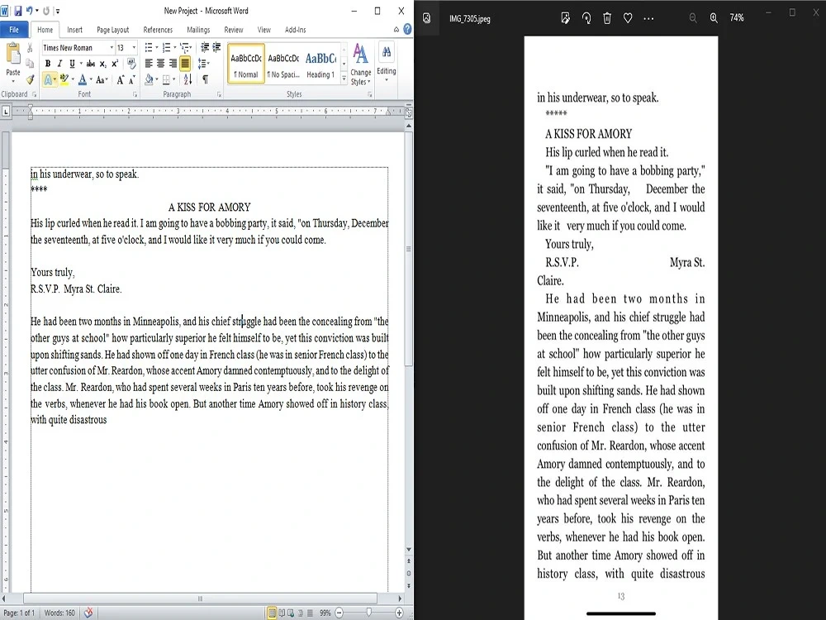Click the Shrink Font button
Viewport: 826px width, 620px height.
(131, 79)
